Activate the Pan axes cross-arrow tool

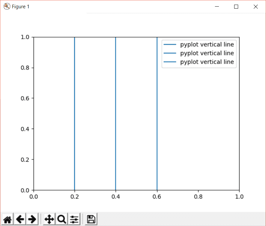coord(49,219)
